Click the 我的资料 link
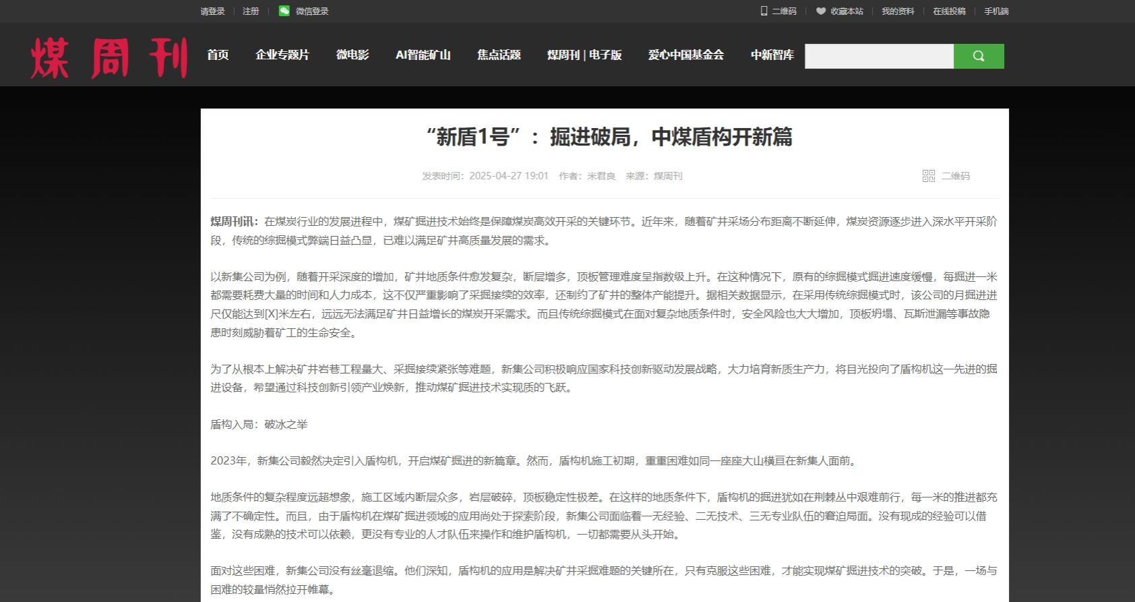This screenshot has width=1135, height=602. coord(898,11)
